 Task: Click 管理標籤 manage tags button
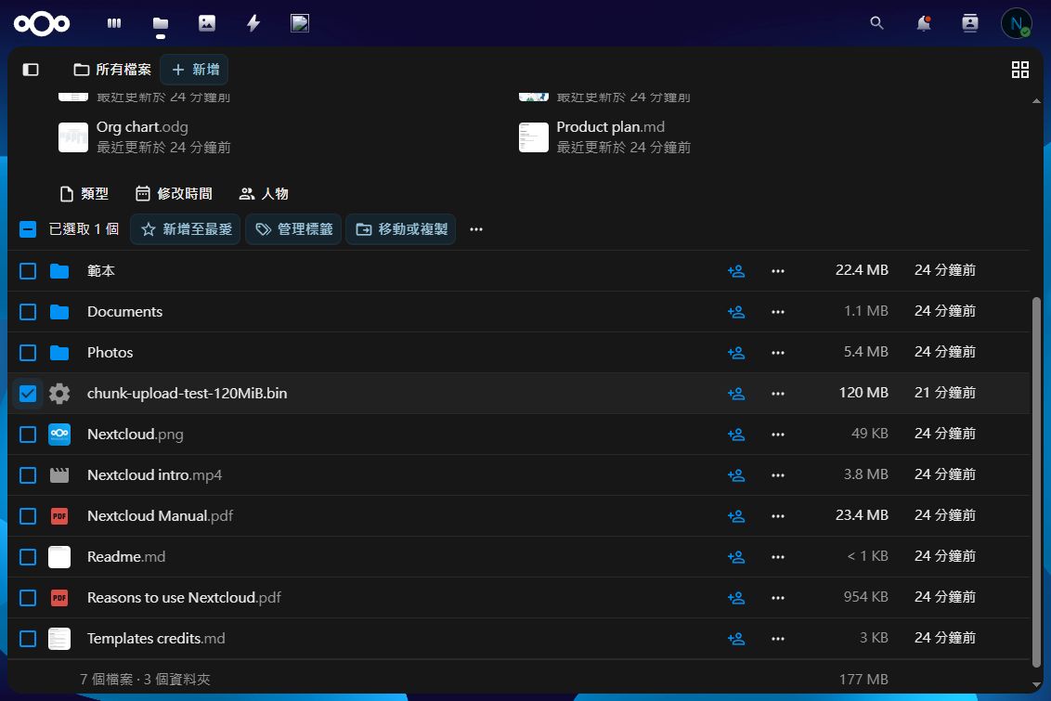click(x=293, y=229)
